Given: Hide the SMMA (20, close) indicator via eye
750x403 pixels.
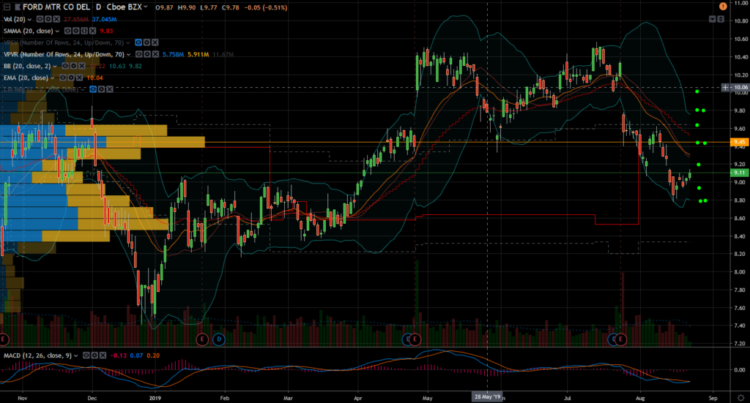Looking at the screenshot, I should pos(68,31).
